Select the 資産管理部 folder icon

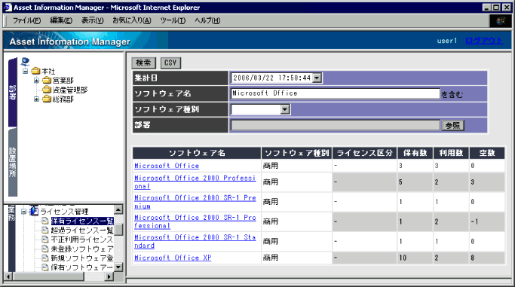coord(47,90)
